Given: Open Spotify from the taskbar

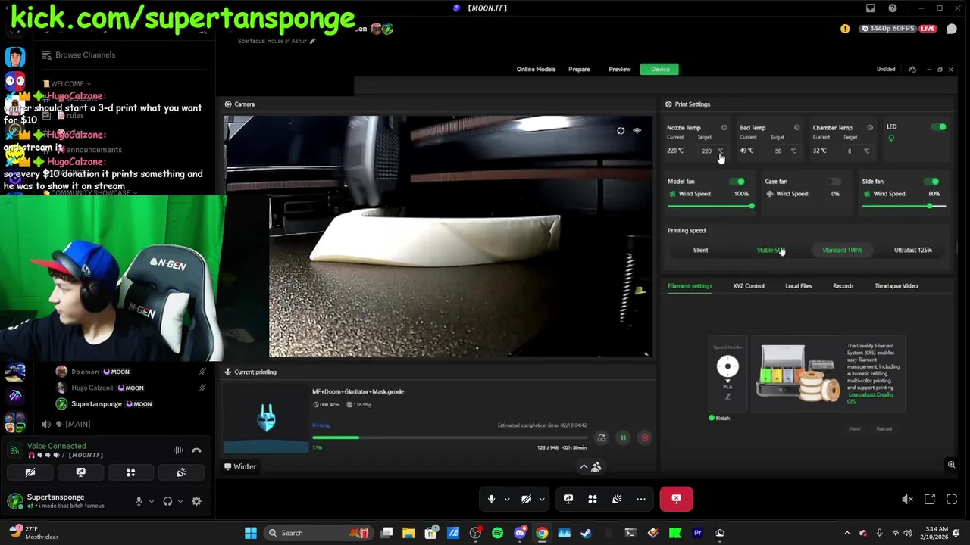Looking at the screenshot, I should pyautogui.click(x=497, y=533).
